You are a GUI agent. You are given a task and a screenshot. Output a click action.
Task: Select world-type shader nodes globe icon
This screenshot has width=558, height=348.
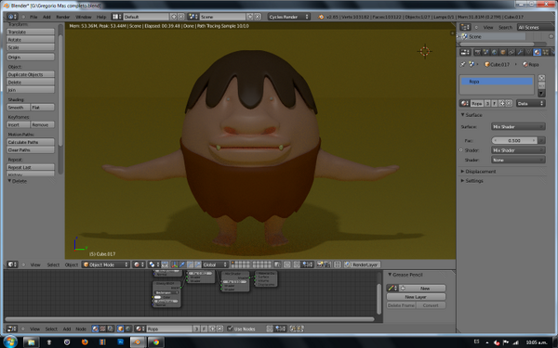(x=128, y=329)
